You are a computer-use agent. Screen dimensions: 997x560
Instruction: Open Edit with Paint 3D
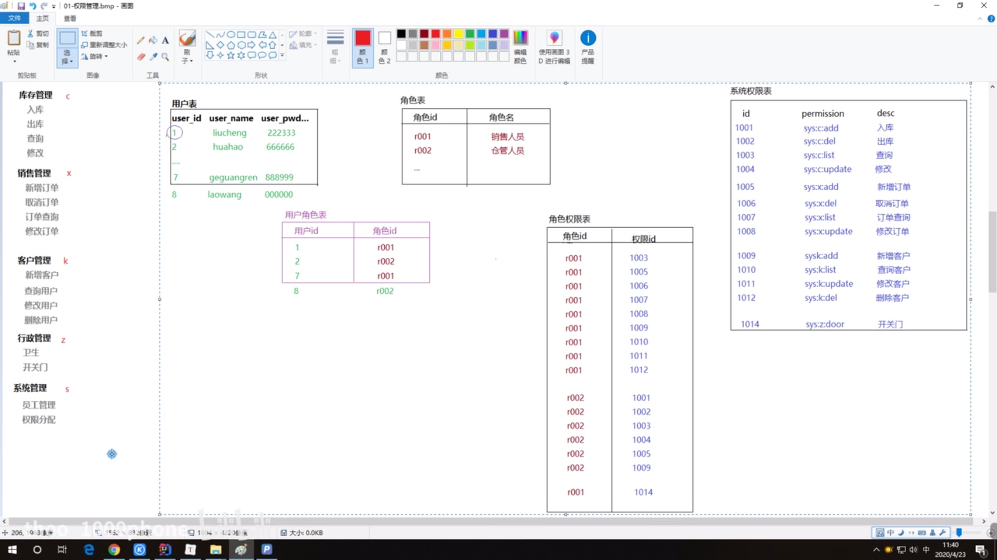554,46
